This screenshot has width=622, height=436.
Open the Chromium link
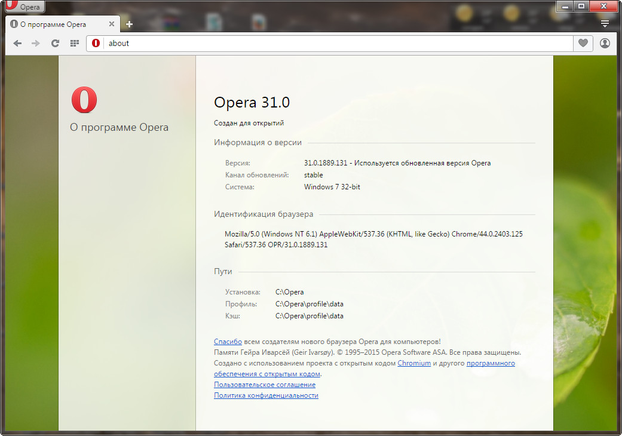click(414, 363)
